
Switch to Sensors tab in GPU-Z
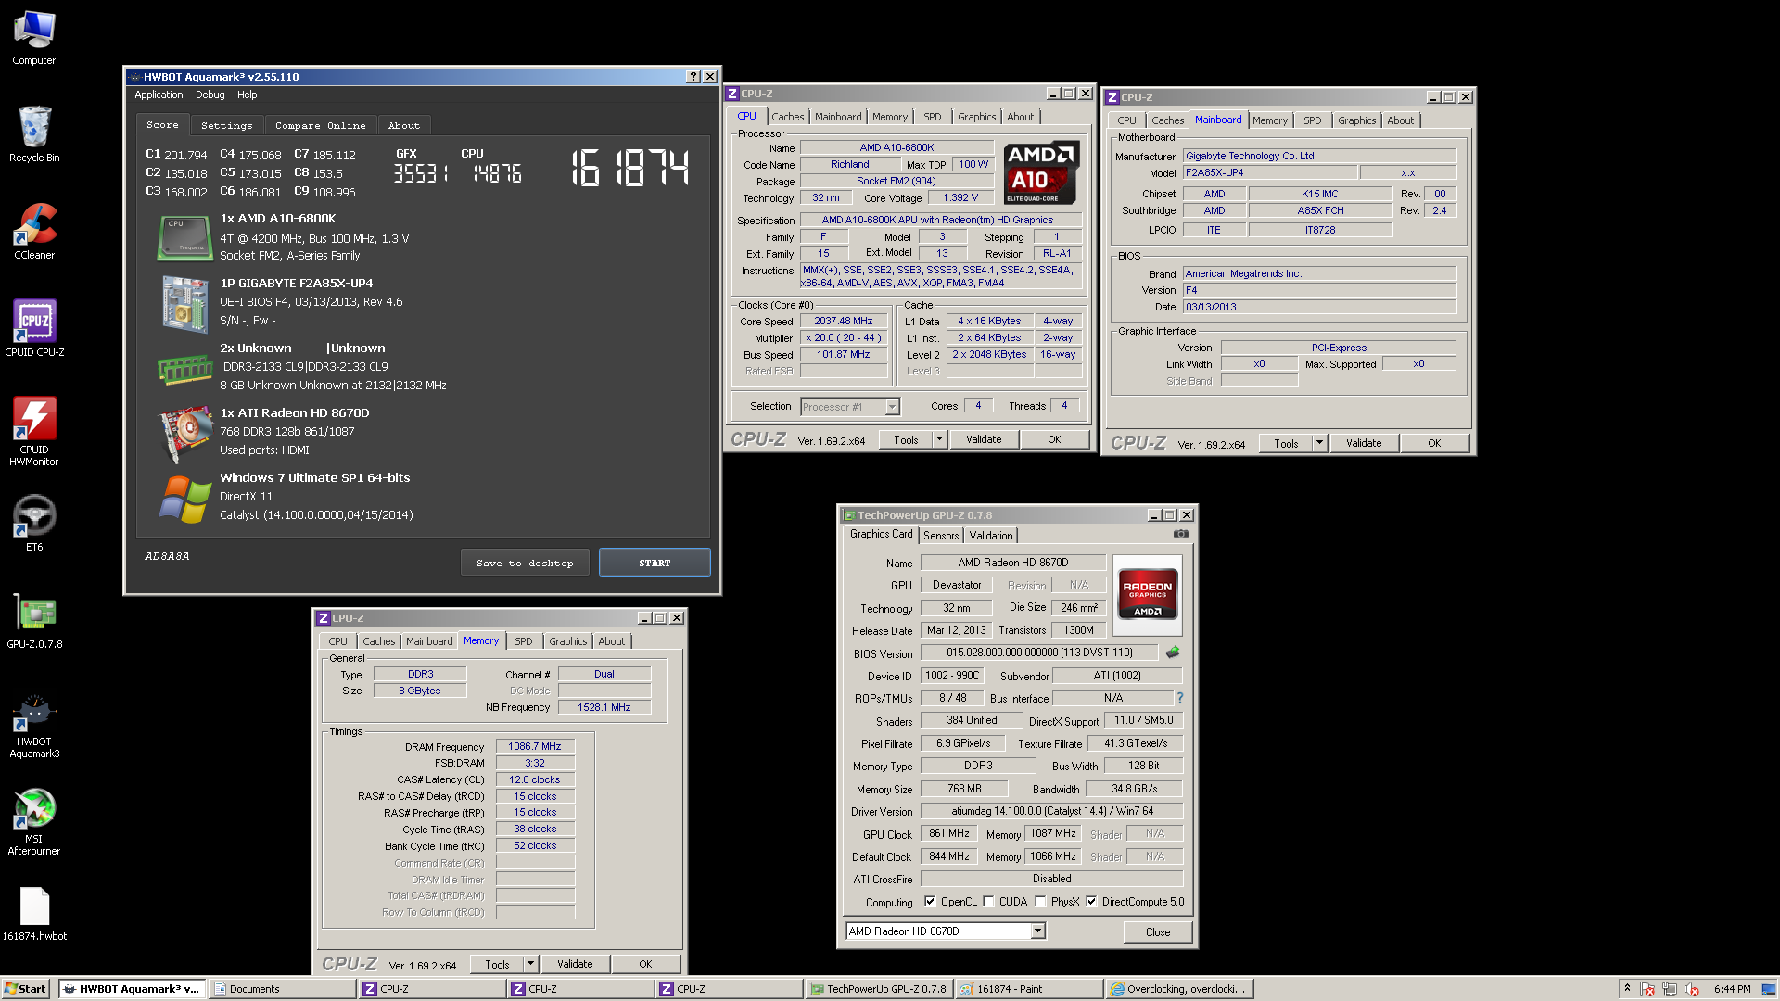[941, 536]
